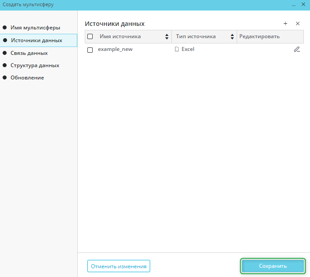This screenshot has height=277, width=310.
Task: Click the Редактировать column header
Action: click(x=270, y=36)
